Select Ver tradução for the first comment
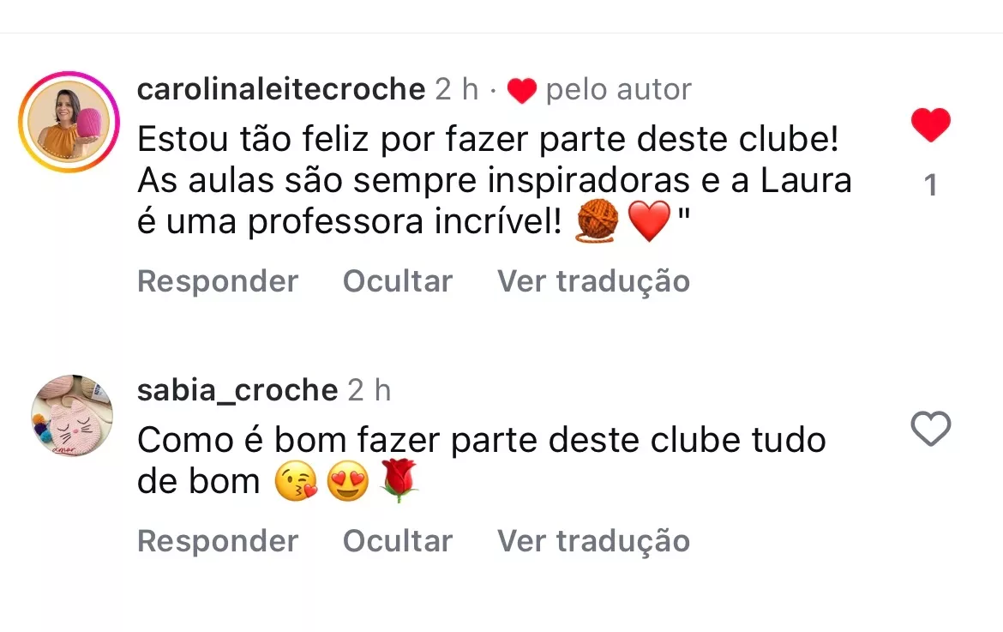The width and height of the screenshot is (1003, 632). coord(593,280)
